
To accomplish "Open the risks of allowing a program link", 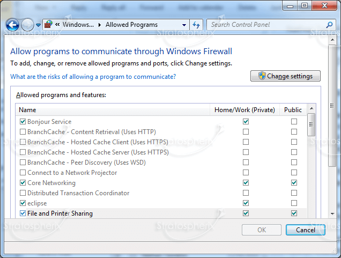I will (x=93, y=77).
